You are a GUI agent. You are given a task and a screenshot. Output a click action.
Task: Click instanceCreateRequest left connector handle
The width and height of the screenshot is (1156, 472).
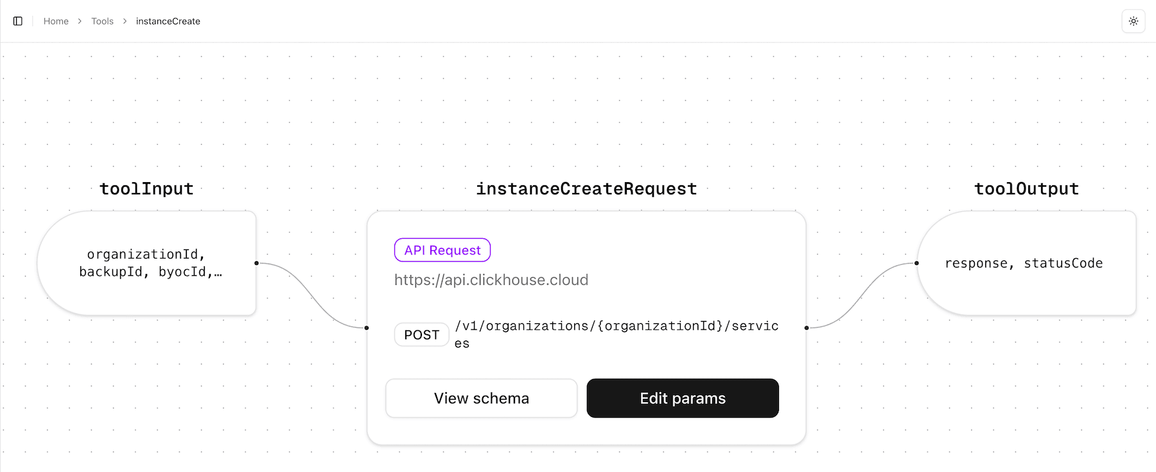pos(367,328)
